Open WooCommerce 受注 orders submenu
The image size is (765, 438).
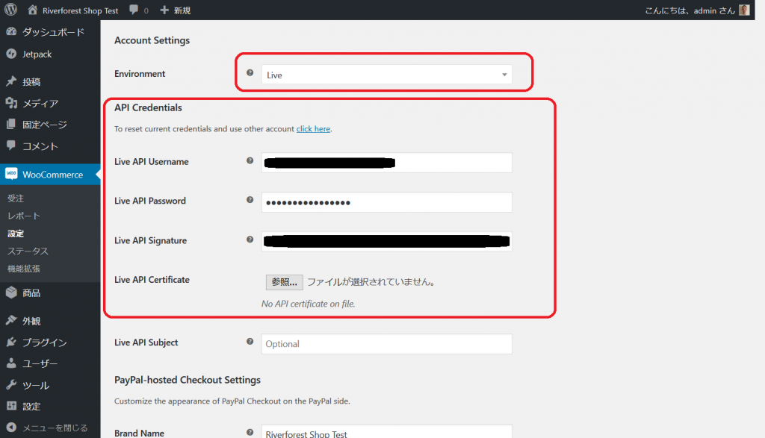point(16,198)
